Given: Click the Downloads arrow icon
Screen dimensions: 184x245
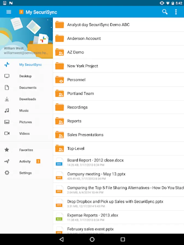Looking at the screenshot, I should pos(7,99).
